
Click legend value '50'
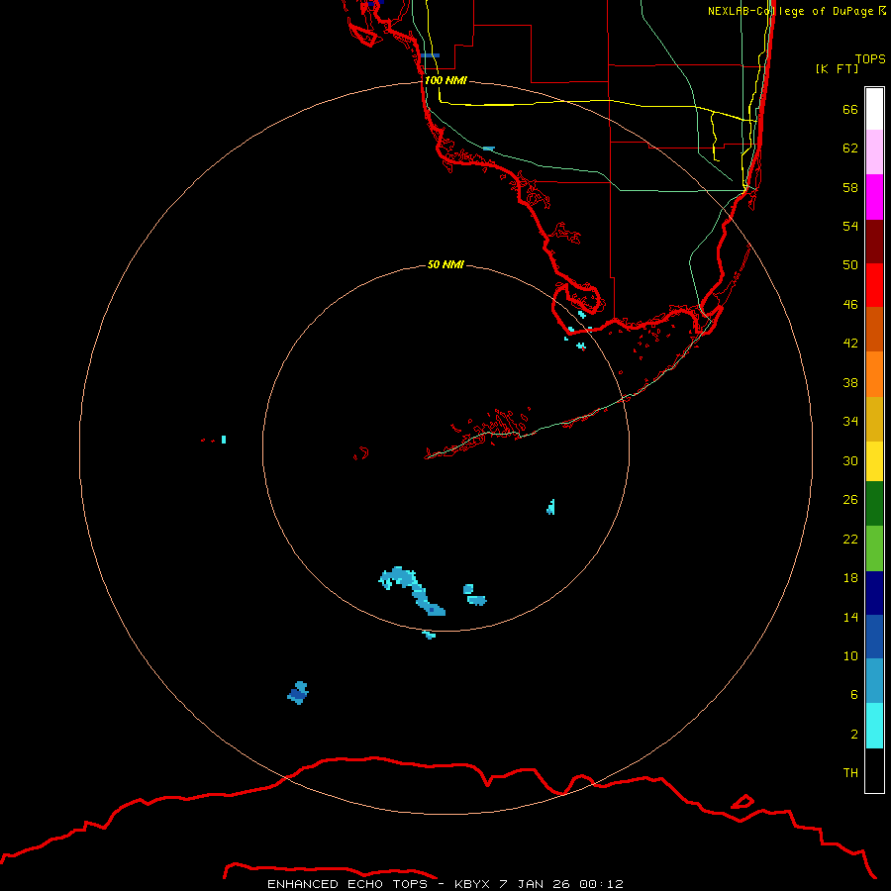[x=850, y=264]
